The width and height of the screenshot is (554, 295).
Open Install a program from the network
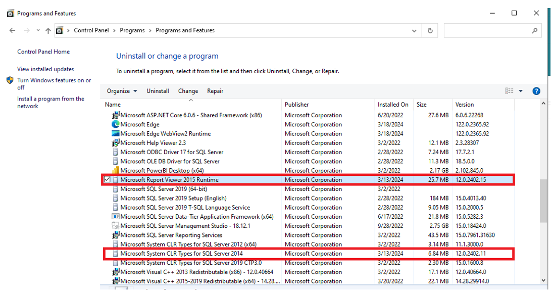click(x=51, y=103)
